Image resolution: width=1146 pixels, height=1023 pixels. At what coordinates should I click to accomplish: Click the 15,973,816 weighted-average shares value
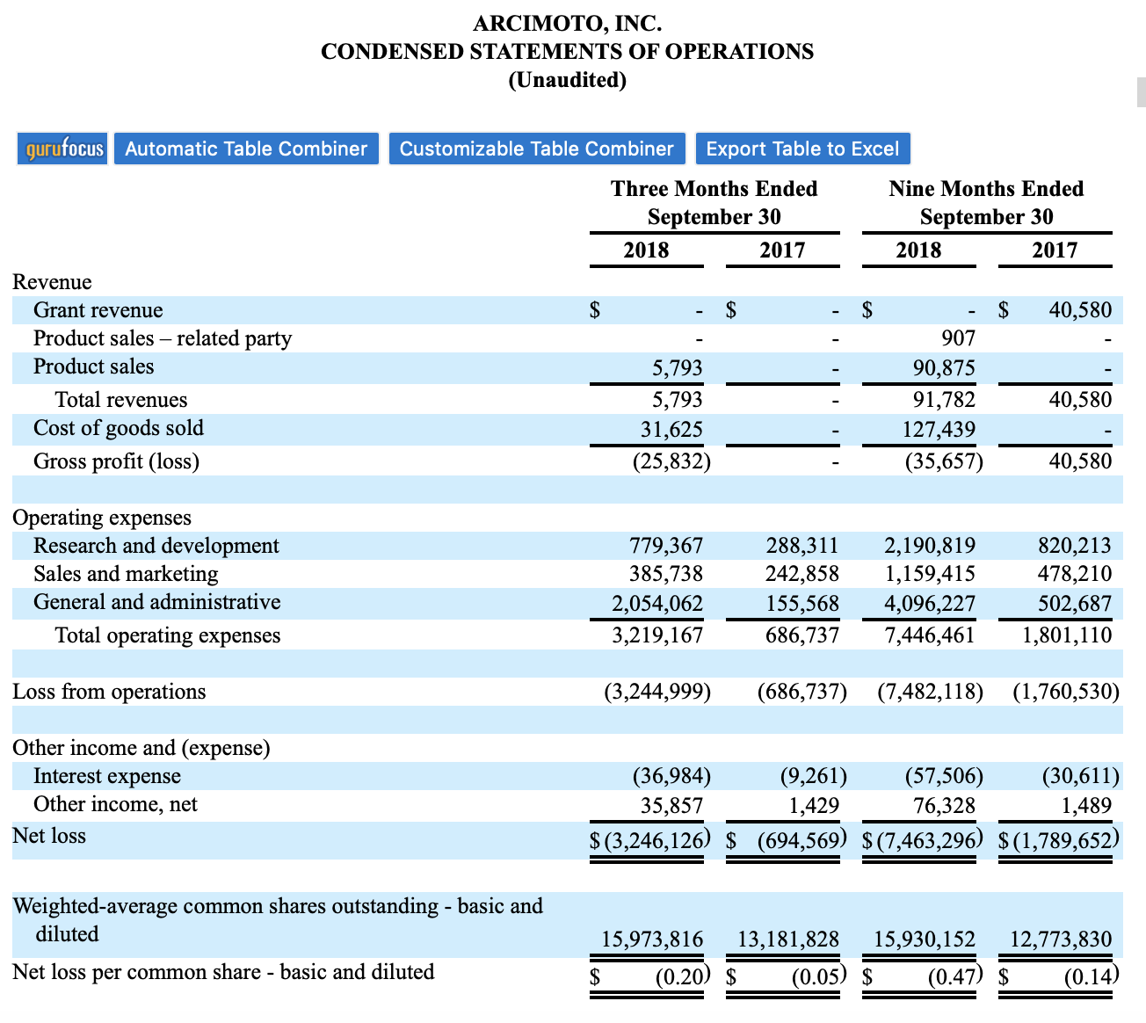point(652,940)
